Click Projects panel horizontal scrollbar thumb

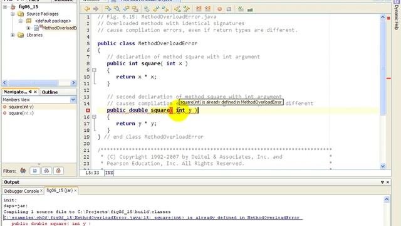[34, 83]
